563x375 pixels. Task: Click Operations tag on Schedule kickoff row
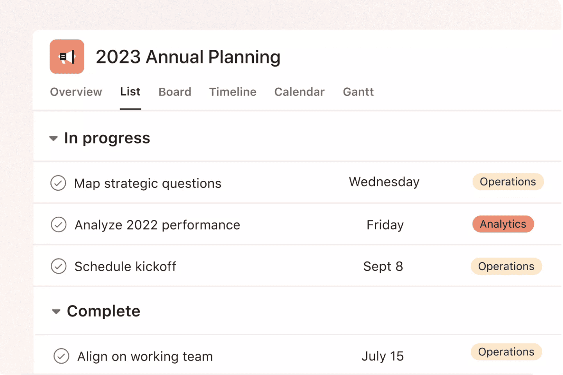click(506, 266)
